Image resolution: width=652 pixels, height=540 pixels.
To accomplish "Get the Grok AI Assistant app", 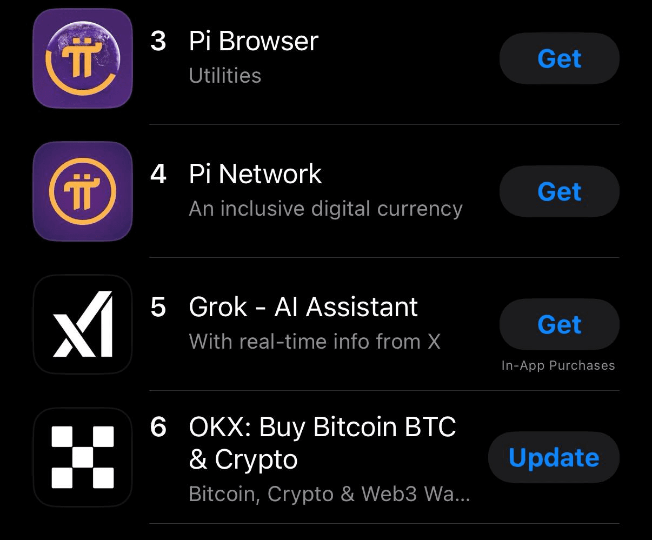I will pos(559,324).
